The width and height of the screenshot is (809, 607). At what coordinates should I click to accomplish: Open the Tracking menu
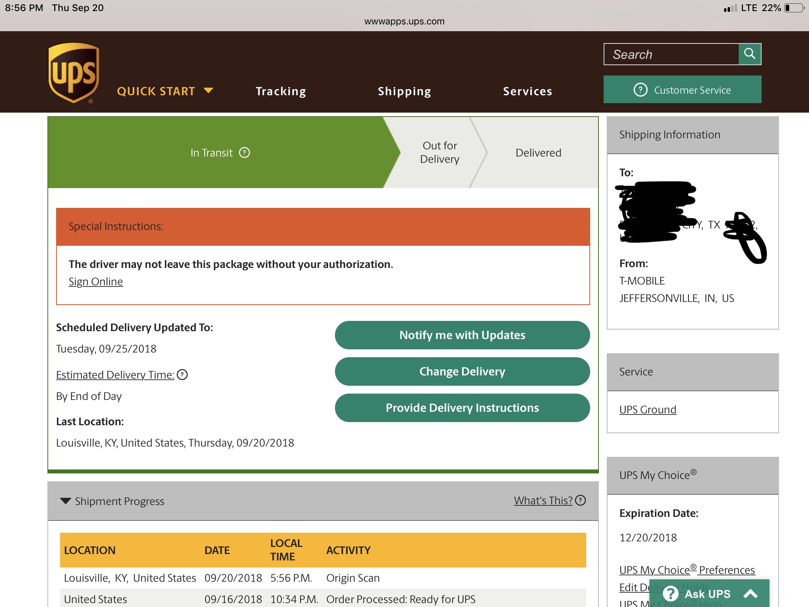pos(281,91)
